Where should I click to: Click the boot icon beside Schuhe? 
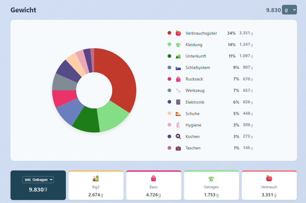click(x=178, y=114)
